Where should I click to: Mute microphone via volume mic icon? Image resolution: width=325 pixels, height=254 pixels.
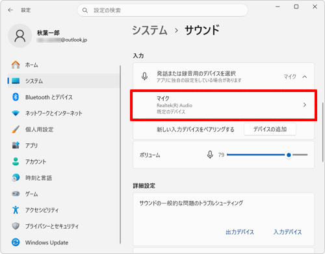(x=210, y=155)
